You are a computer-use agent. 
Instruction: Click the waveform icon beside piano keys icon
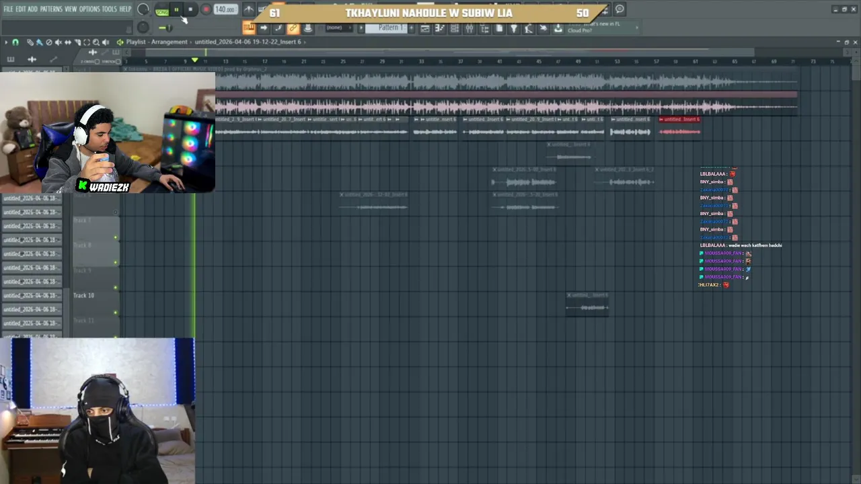32,60
